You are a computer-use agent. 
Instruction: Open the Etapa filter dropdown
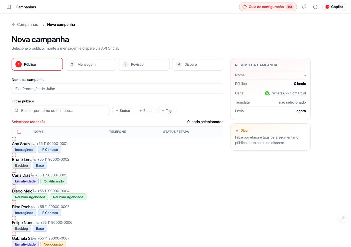[146, 111]
